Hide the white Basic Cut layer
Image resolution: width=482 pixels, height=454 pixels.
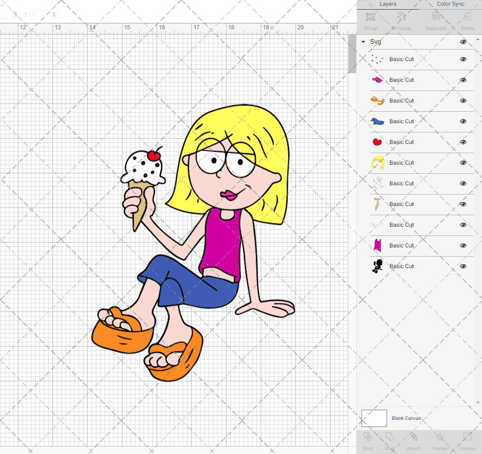[463, 225]
